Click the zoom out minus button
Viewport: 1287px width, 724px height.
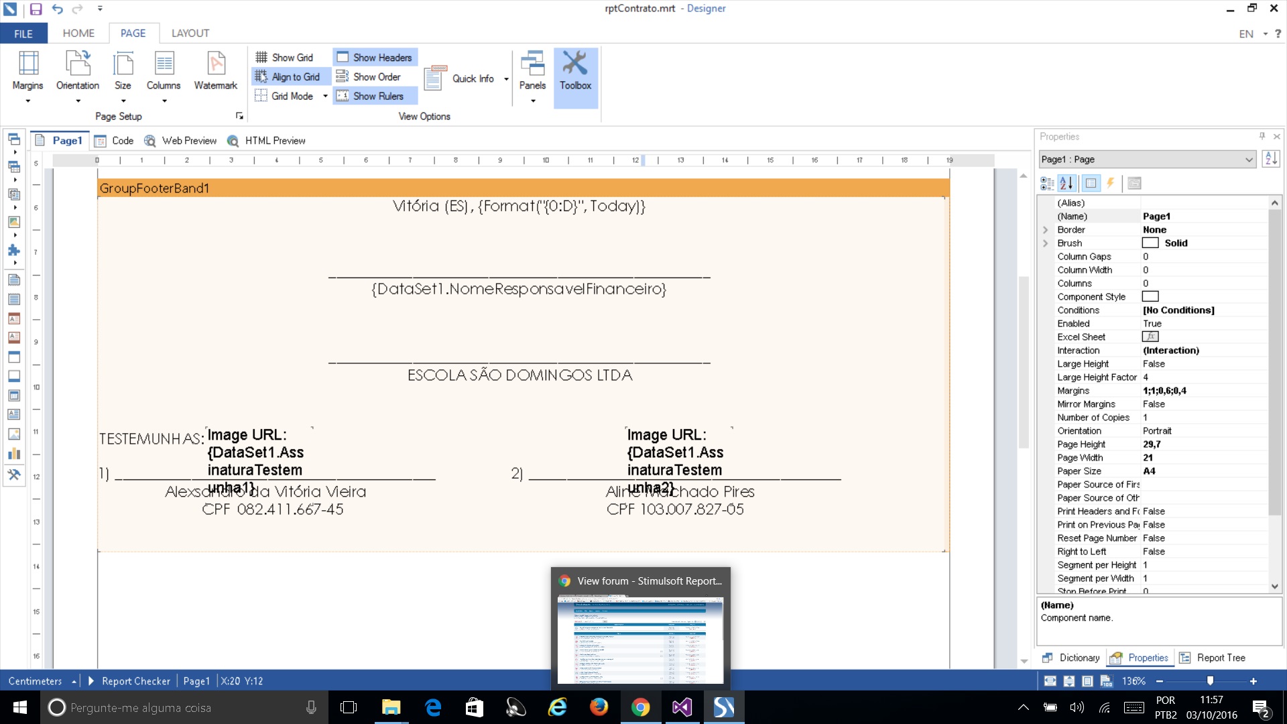point(1160,681)
